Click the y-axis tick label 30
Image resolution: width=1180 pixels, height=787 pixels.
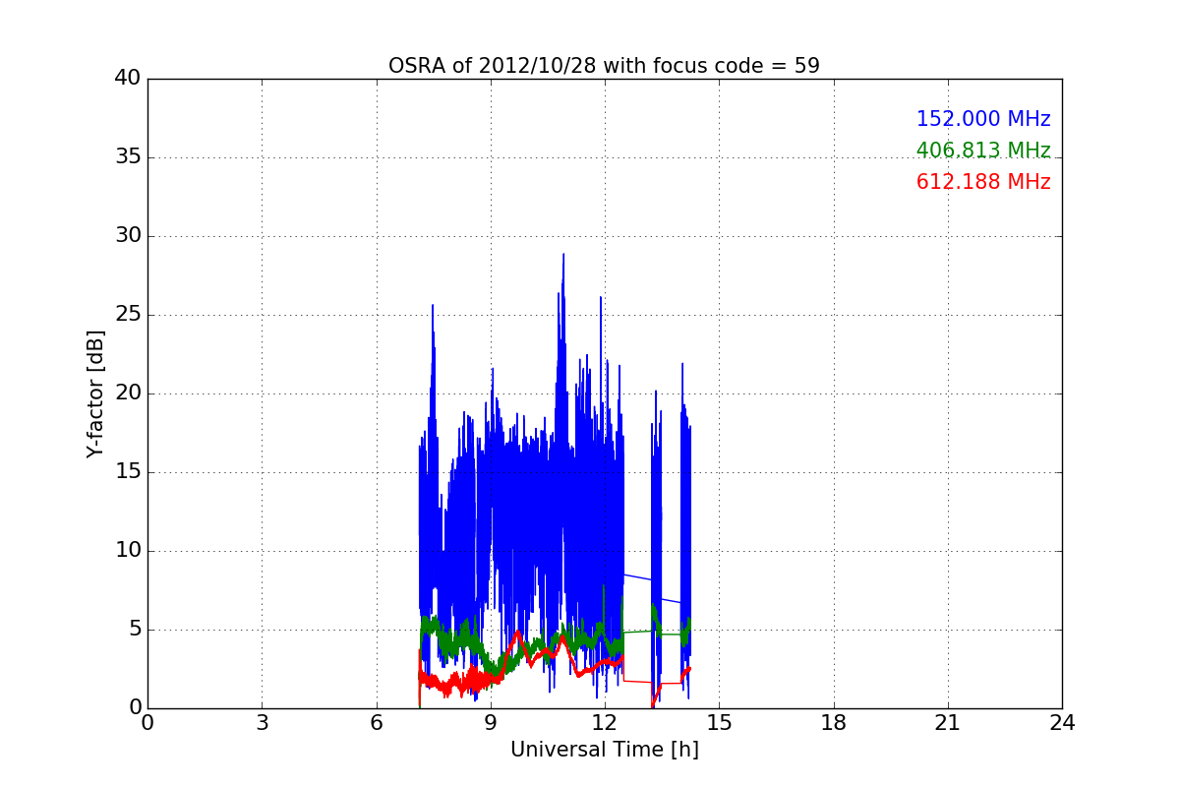click(x=128, y=236)
